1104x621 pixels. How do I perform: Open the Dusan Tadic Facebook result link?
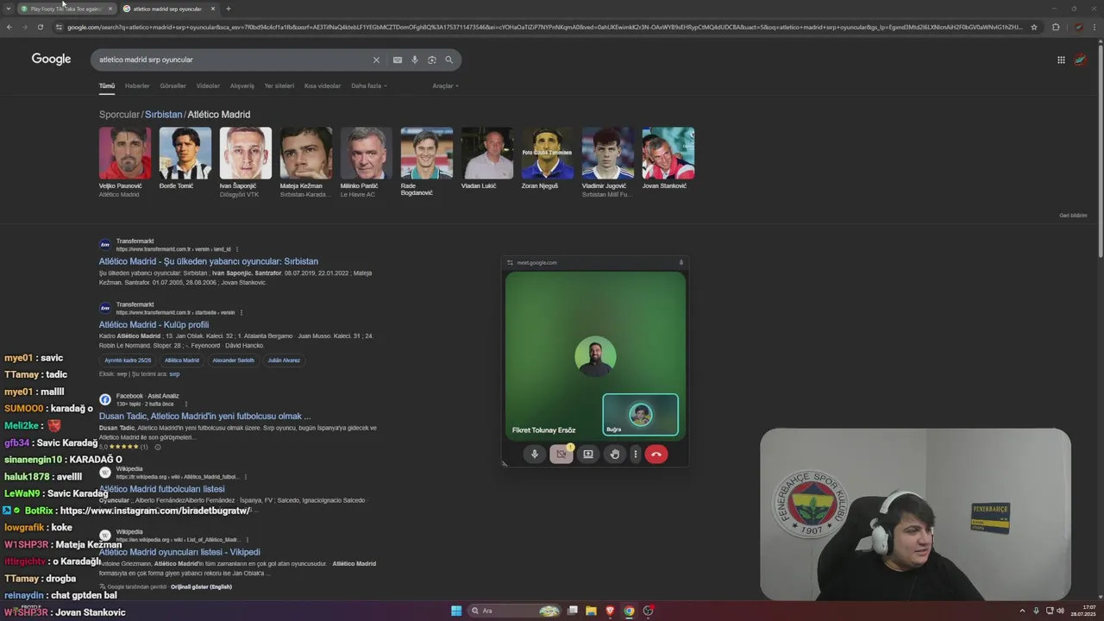(204, 416)
